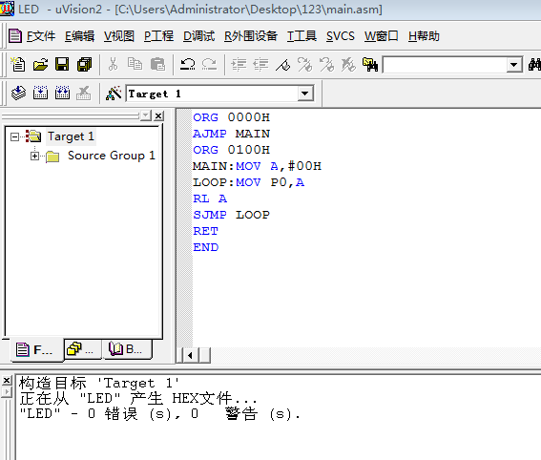Viewport: 541px width, 460px height.
Task: Click the Undo arrow icon
Action: pos(188,65)
